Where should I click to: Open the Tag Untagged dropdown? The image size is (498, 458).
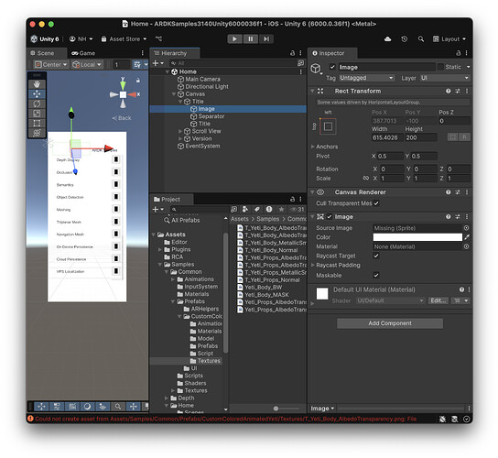click(x=366, y=78)
